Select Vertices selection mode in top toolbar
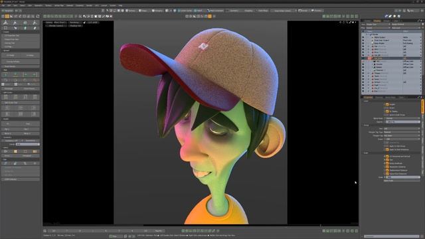 pyautogui.click(x=131, y=11)
